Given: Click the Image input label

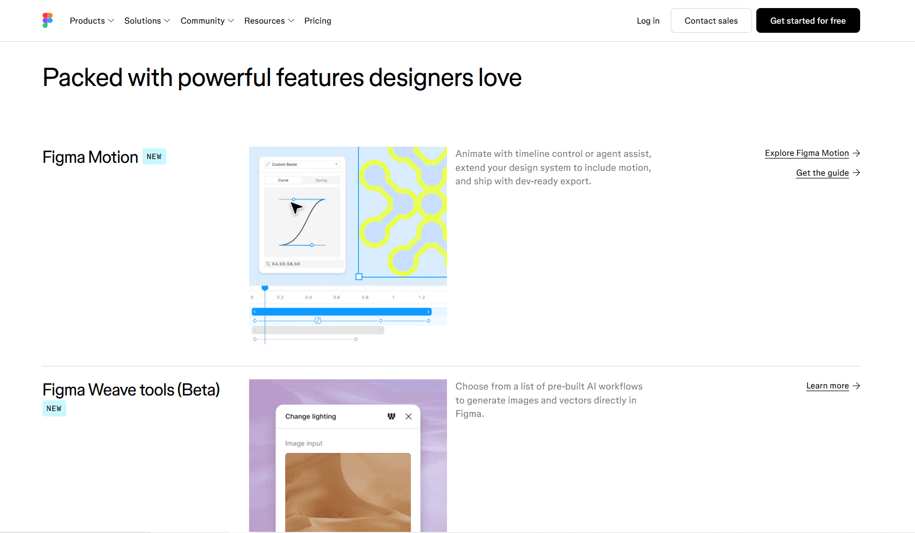Looking at the screenshot, I should [304, 443].
